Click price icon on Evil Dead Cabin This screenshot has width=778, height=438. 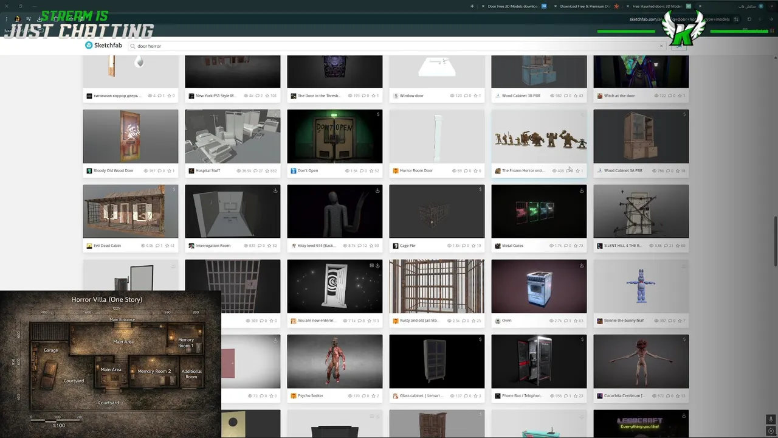coord(174,190)
